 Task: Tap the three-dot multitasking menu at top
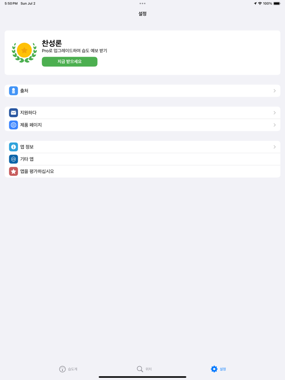point(142,4)
